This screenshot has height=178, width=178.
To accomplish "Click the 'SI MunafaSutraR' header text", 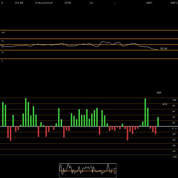I will pos(44,3).
